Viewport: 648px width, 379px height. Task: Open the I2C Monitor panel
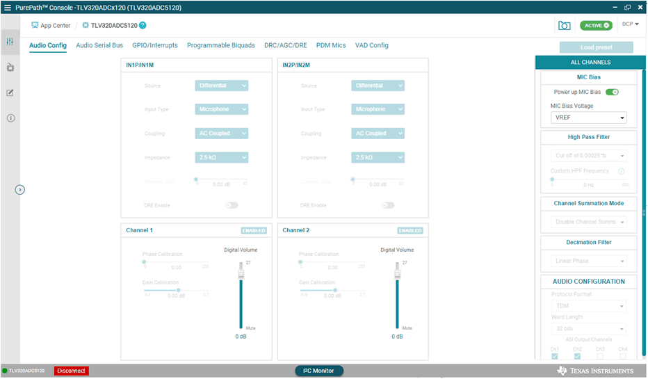(x=318, y=371)
